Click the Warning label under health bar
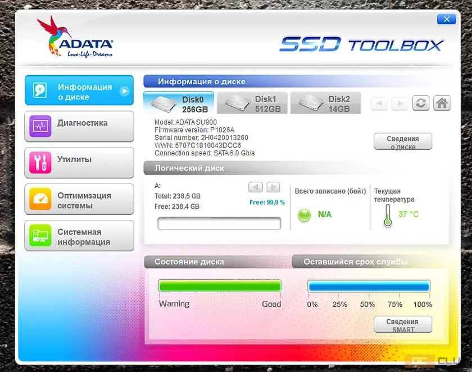The height and width of the screenshot is (372, 472). tap(174, 304)
